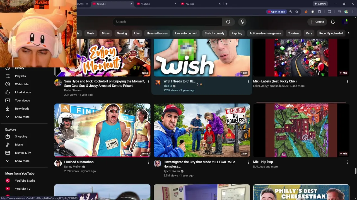Click Danny Mullen channel avatar
Screen dimensions: 357x200
[x=58, y=163]
